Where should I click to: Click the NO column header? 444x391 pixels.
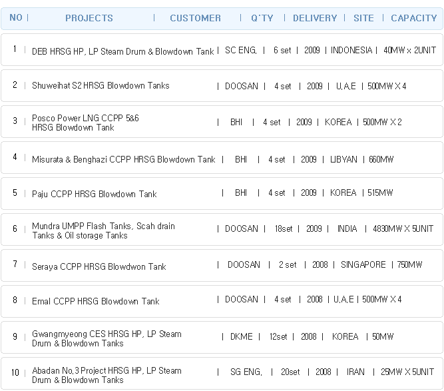tap(16, 17)
